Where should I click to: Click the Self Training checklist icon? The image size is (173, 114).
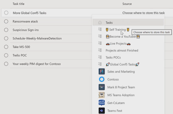tap(100, 29)
